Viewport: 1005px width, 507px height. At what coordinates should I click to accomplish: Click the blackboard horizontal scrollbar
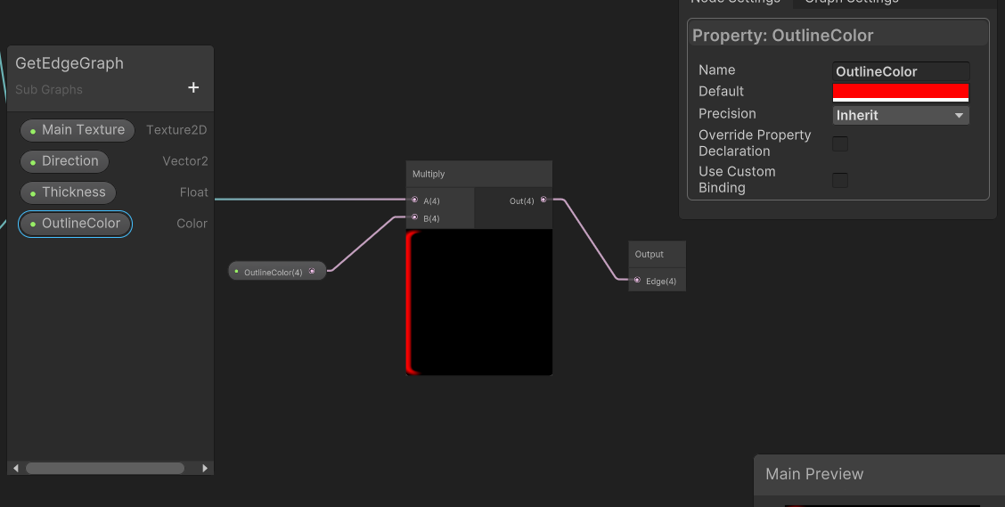[105, 468]
